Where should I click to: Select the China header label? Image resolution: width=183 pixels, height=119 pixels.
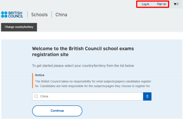pyautogui.click(x=61, y=15)
